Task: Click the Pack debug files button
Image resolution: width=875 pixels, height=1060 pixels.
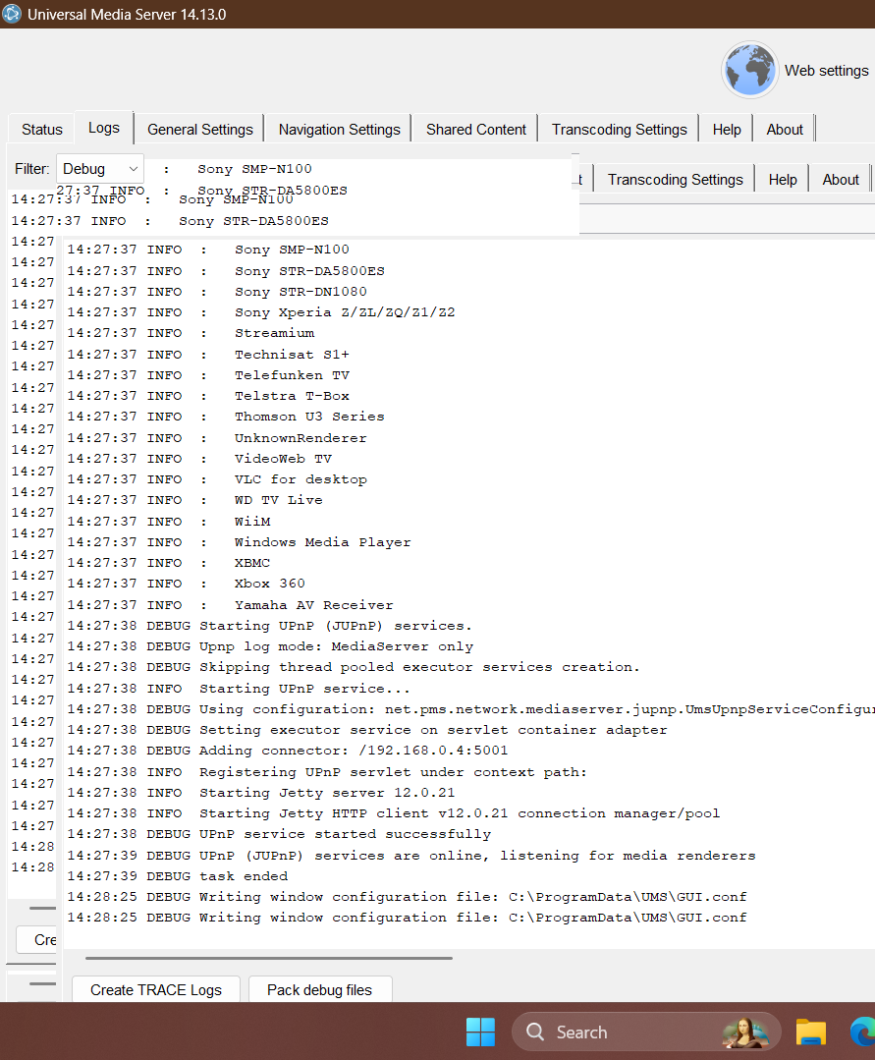Action: tap(319, 989)
